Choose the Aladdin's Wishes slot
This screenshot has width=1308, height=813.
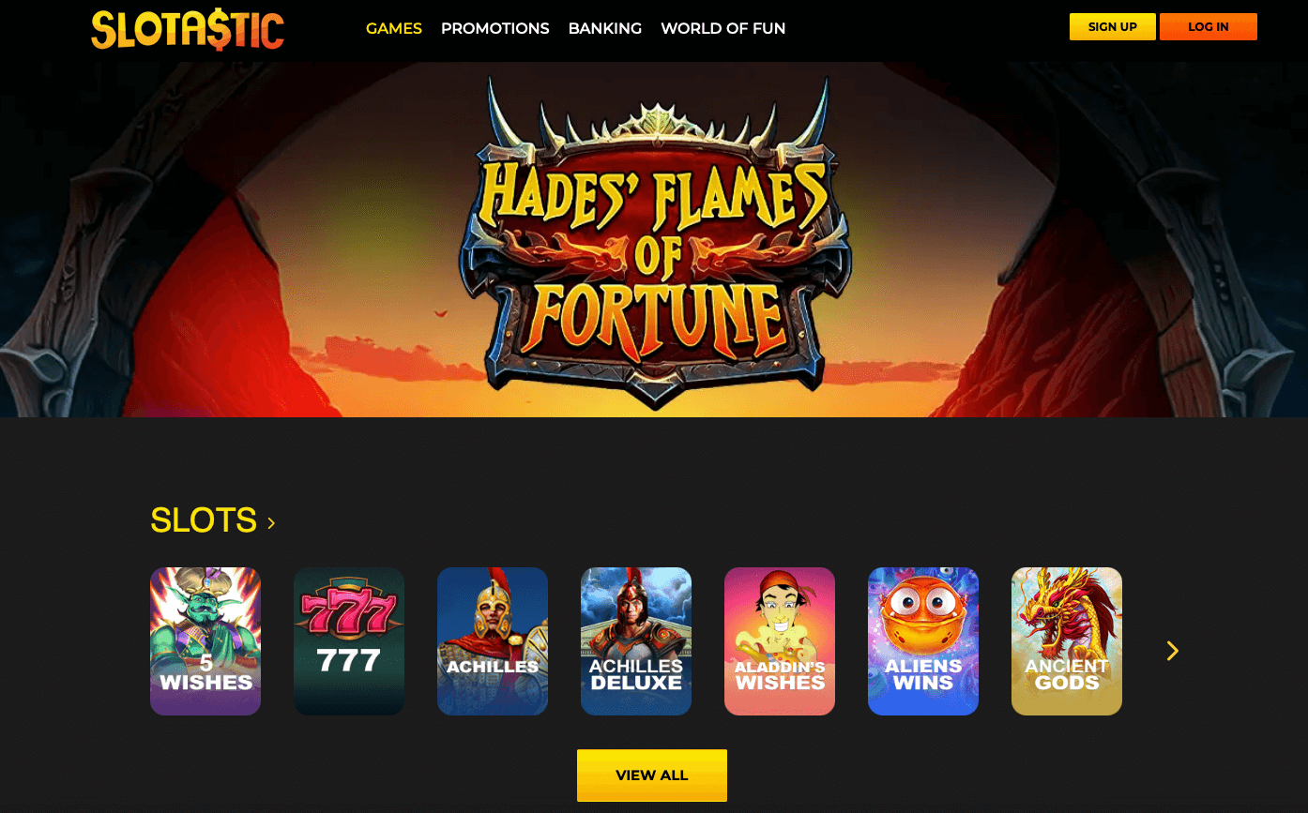[x=780, y=641]
